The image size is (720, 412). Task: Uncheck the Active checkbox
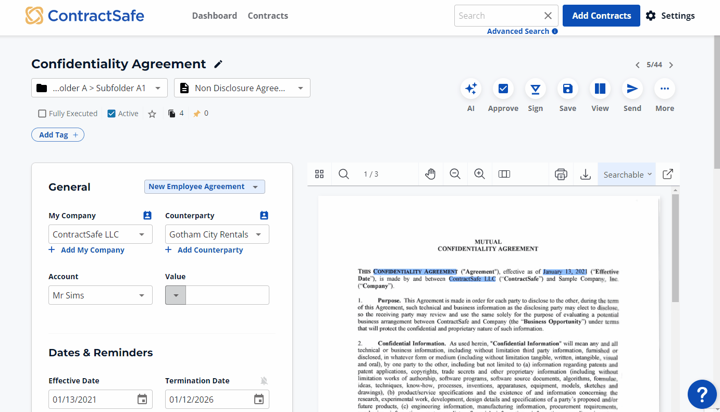coord(111,114)
